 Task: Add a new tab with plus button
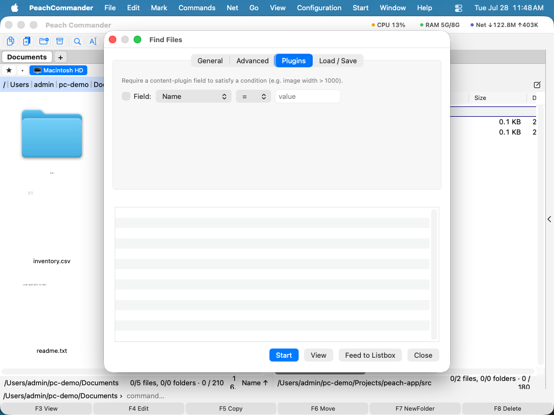61,57
